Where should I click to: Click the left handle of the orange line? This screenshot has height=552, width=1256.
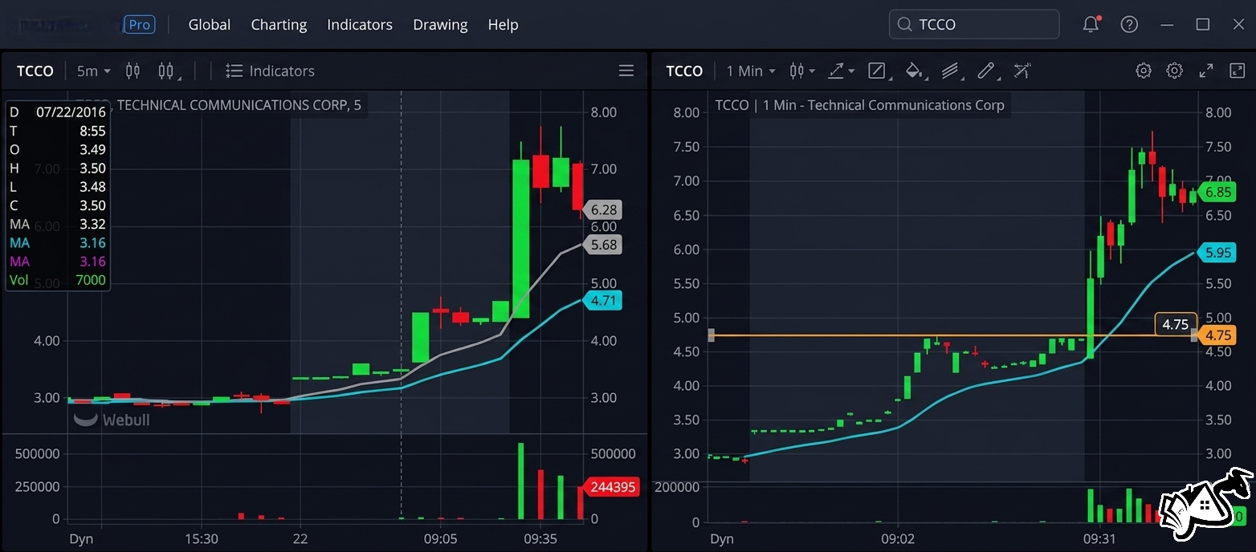pyautogui.click(x=711, y=335)
